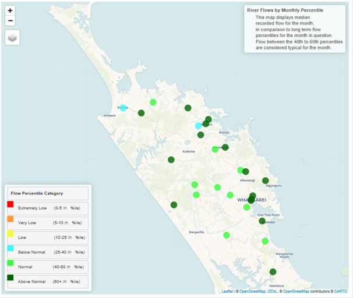Click the cyan marker near Kaitaia
The height and width of the screenshot is (298, 353).
[123, 108]
